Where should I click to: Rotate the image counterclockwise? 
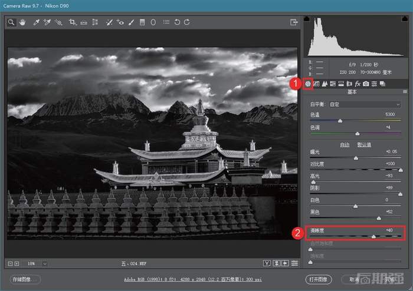(x=177, y=22)
